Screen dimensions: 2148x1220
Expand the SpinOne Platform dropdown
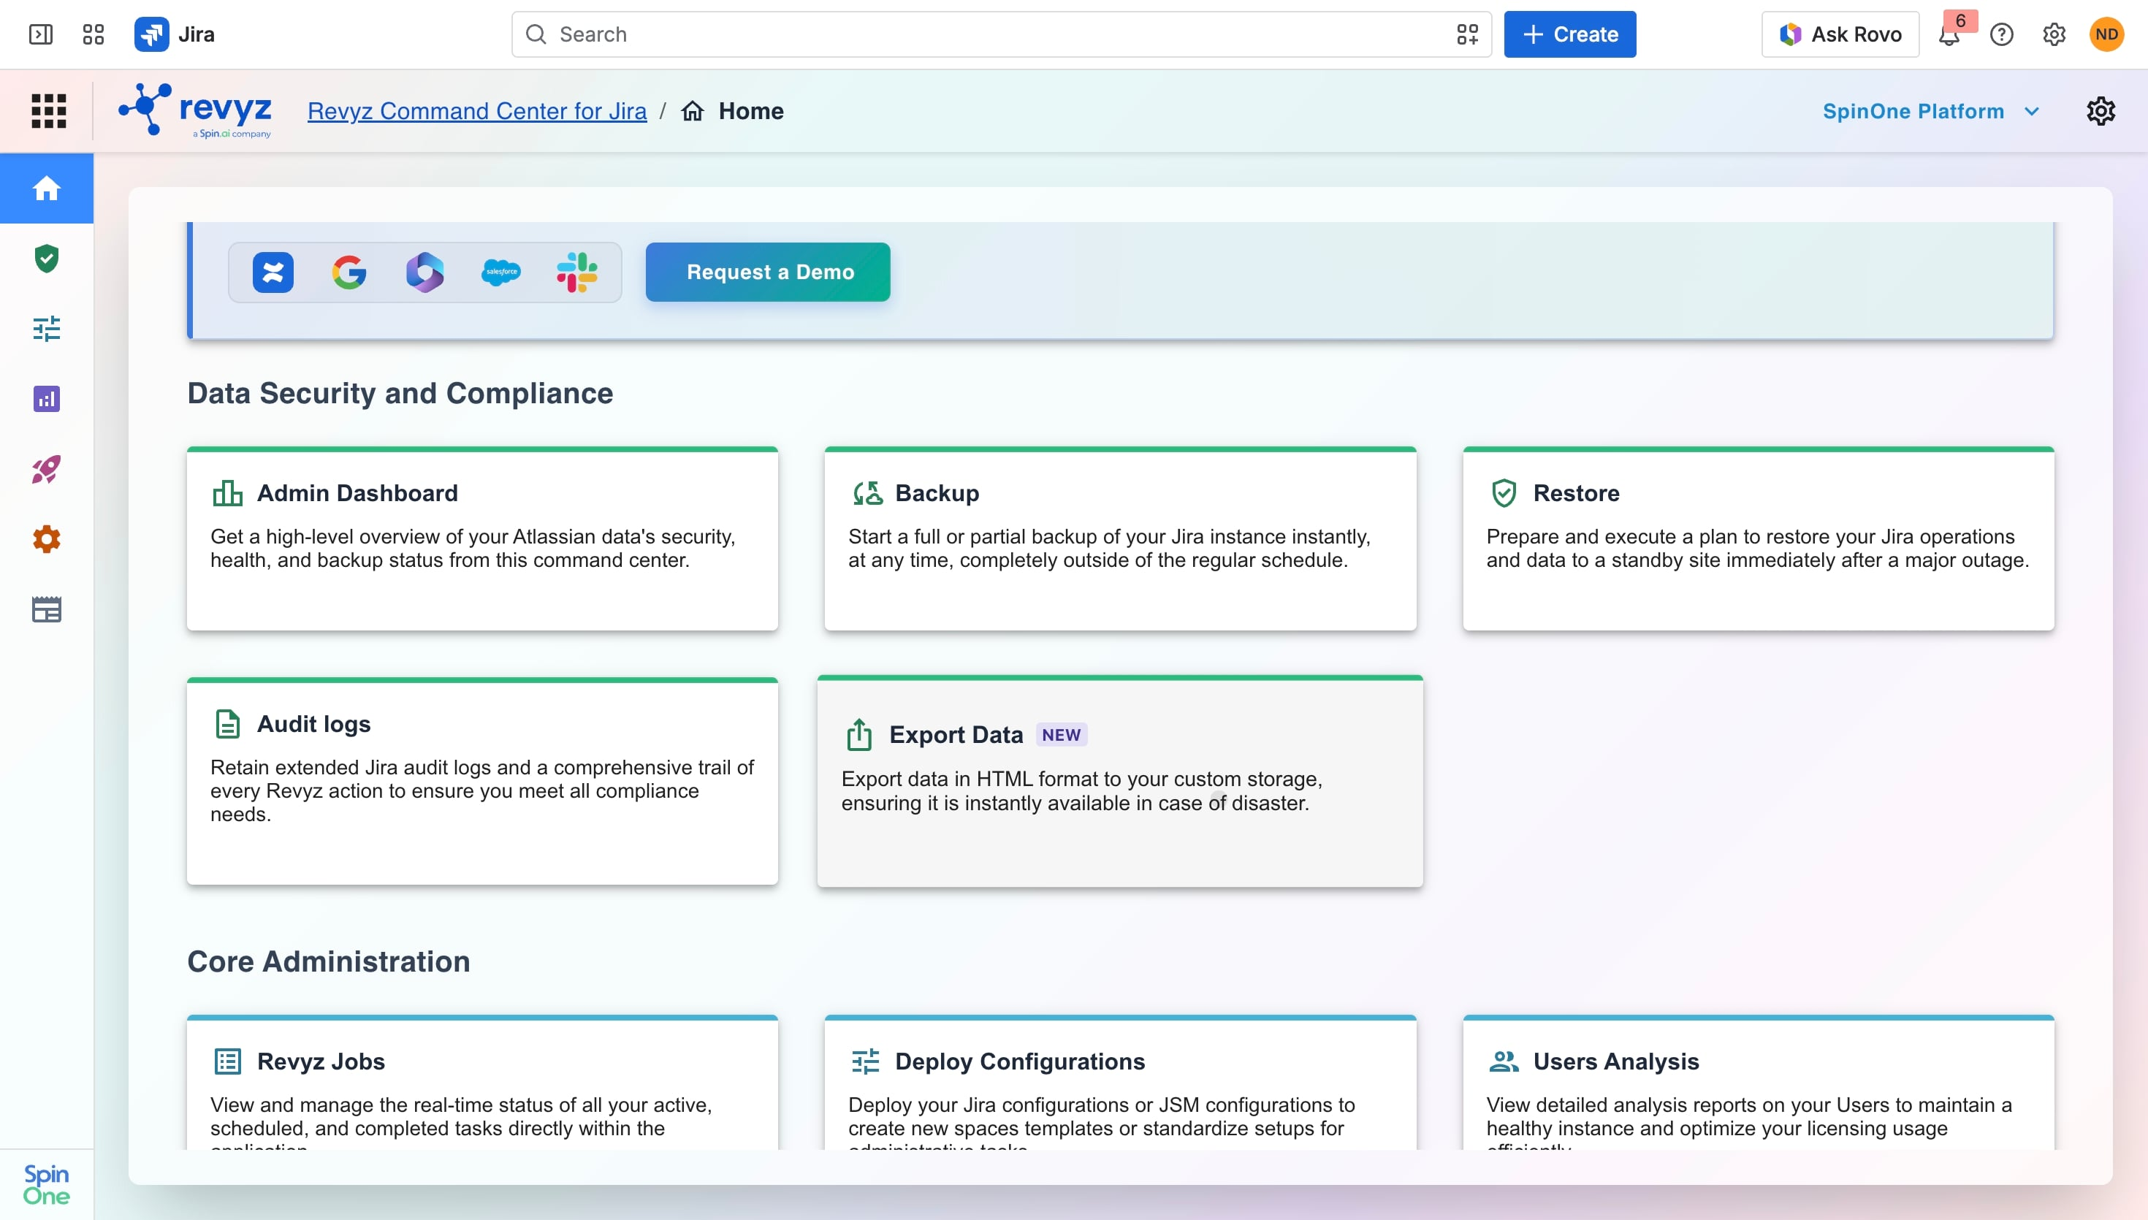point(1931,112)
